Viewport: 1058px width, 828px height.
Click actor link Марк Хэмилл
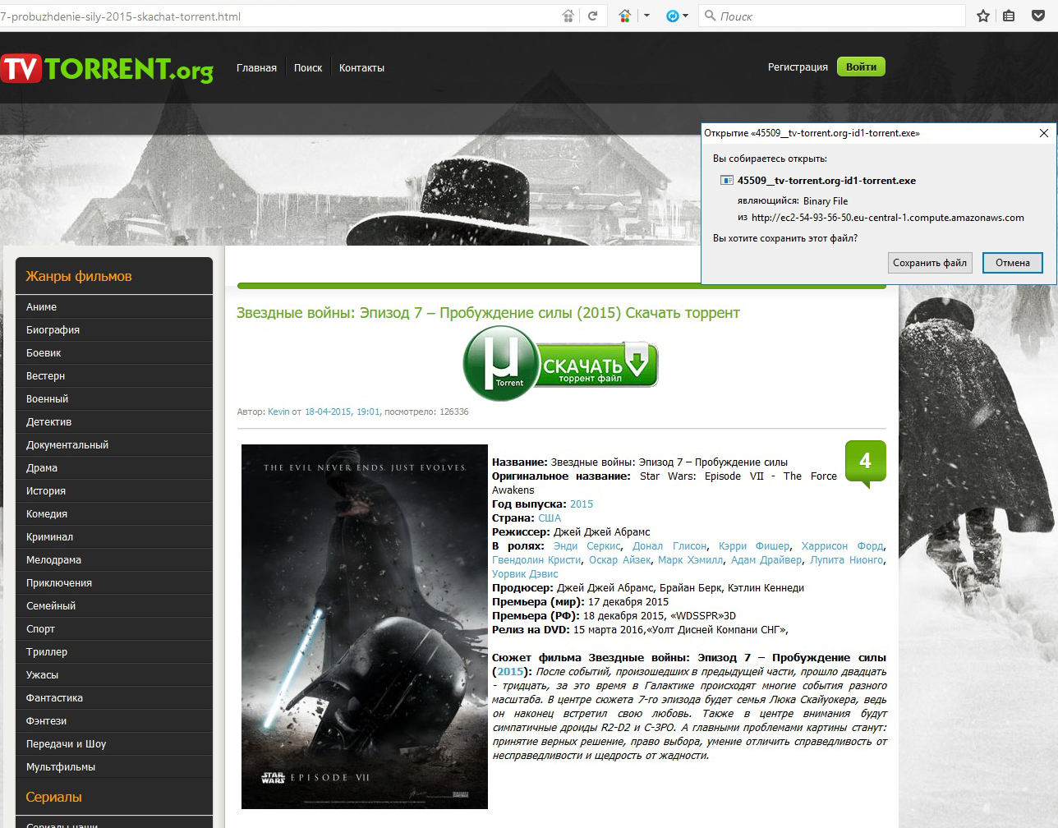(691, 560)
